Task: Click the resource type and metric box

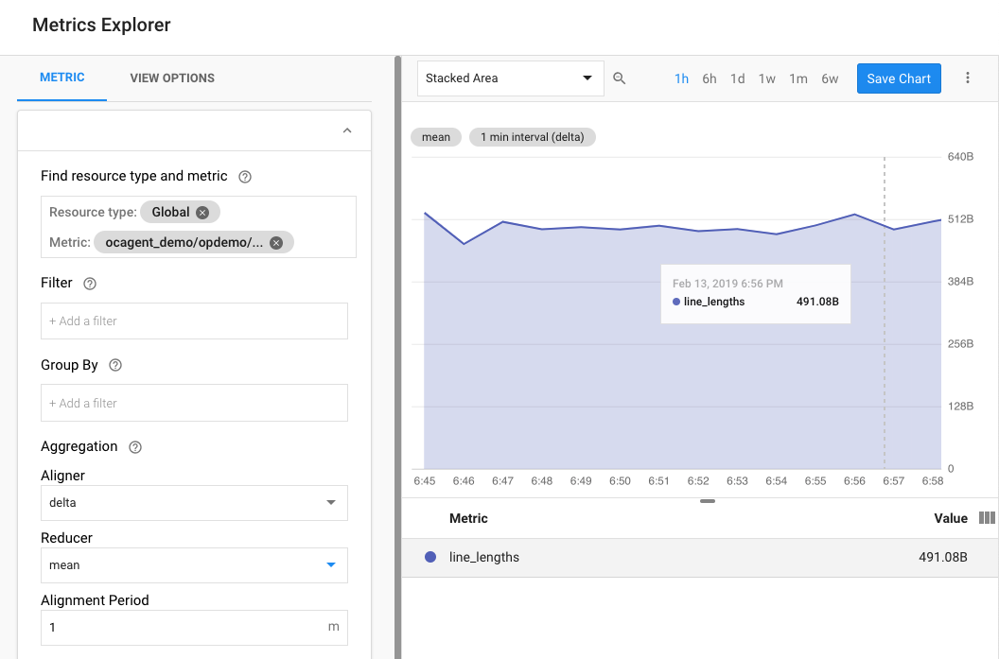Action: coord(198,227)
